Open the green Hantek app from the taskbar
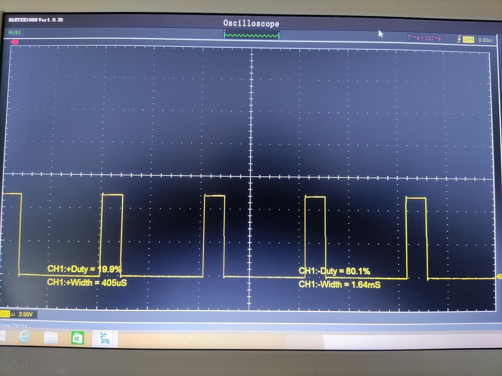The image size is (502, 376). tap(77, 338)
